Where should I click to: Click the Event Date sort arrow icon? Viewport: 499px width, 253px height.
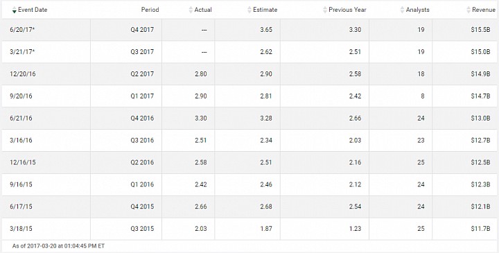(14, 10)
